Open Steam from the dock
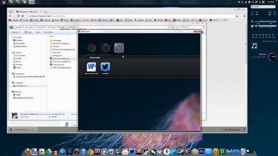278x156 pixels. click(181, 152)
